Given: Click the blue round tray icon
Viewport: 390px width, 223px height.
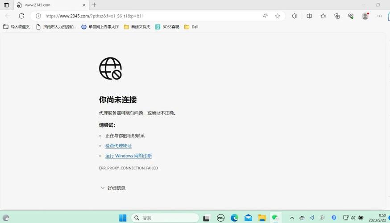Looking at the screenshot, I should [334, 218].
